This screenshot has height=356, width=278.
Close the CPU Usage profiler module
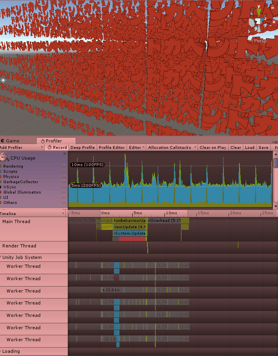(x=65, y=154)
